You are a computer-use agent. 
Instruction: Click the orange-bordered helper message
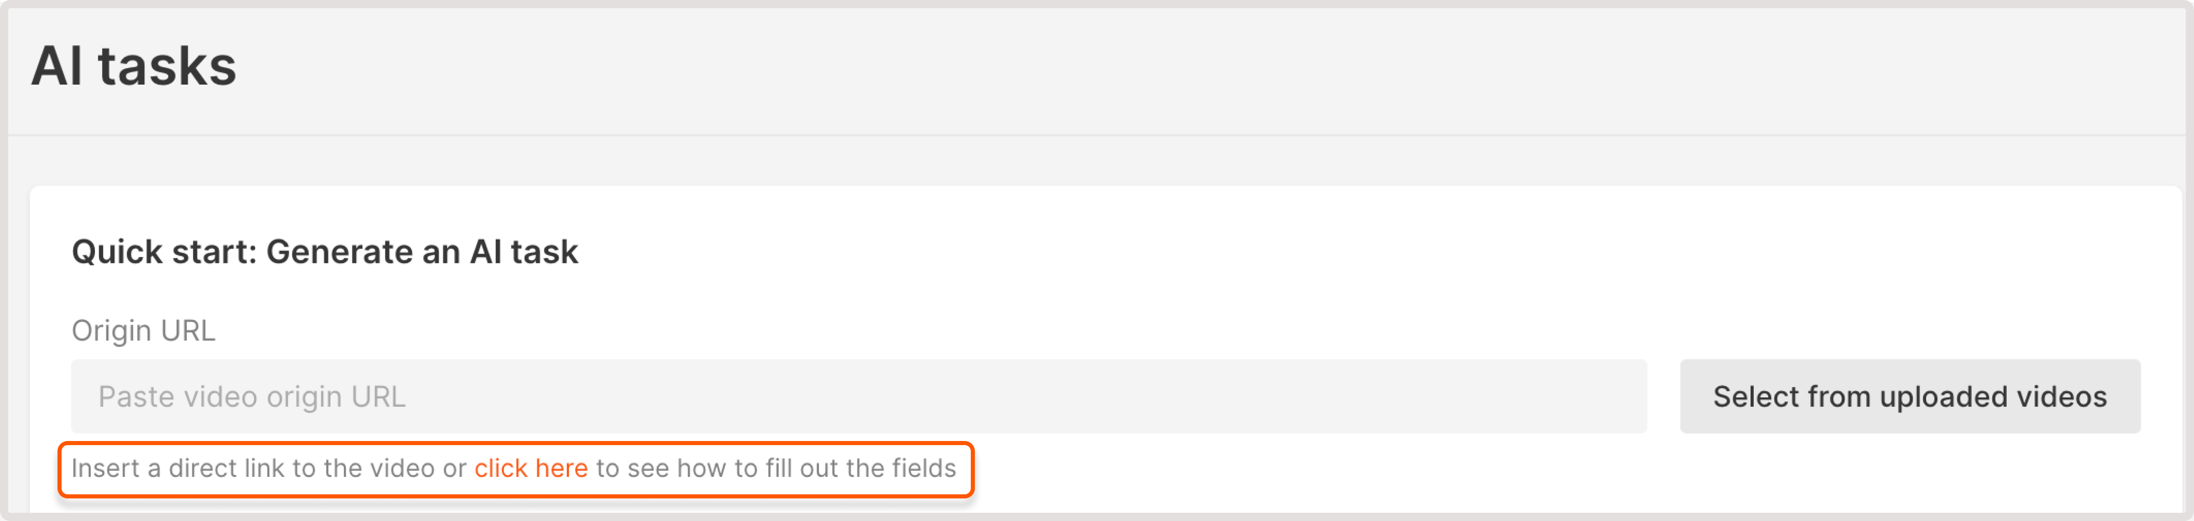pos(515,467)
